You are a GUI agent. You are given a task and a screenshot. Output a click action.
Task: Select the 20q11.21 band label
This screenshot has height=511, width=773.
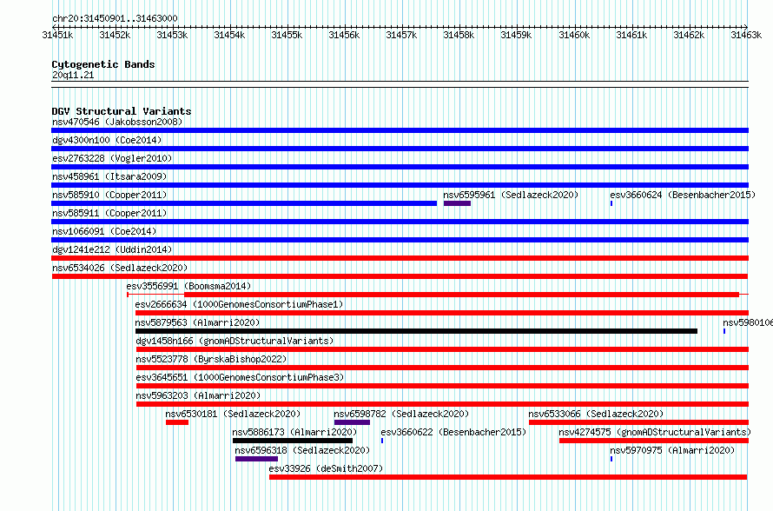[x=73, y=75]
